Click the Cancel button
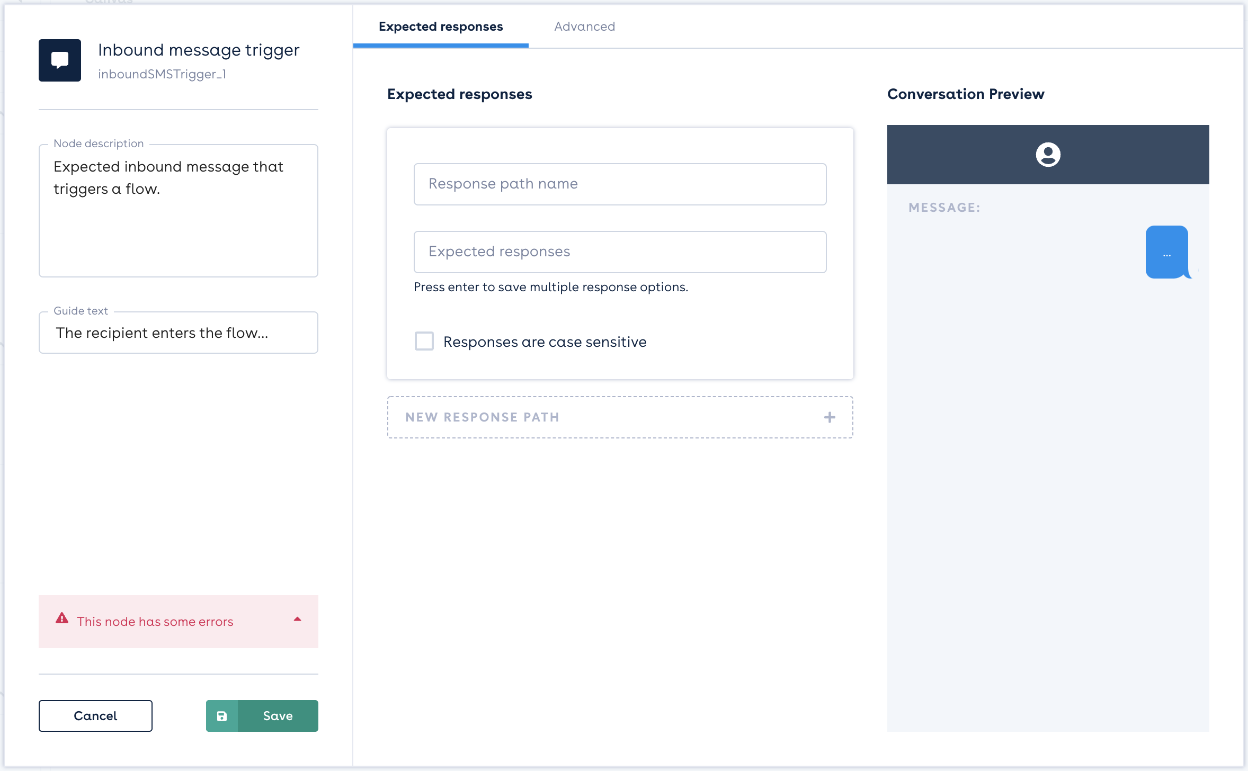The image size is (1248, 771). click(x=95, y=716)
